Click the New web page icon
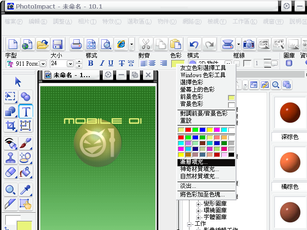This screenshot has width=307, height=230. pos(27,44)
